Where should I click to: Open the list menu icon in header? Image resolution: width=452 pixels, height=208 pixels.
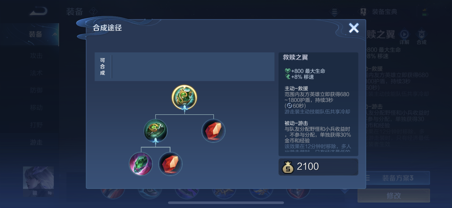click(x=334, y=12)
